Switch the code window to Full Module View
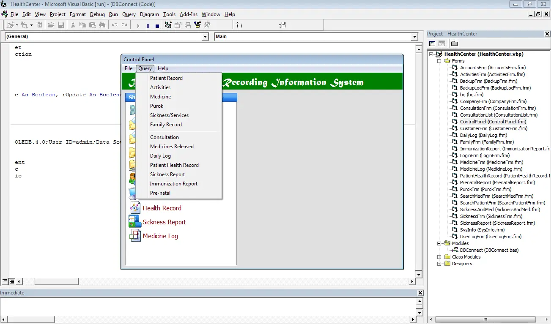 (x=12, y=281)
